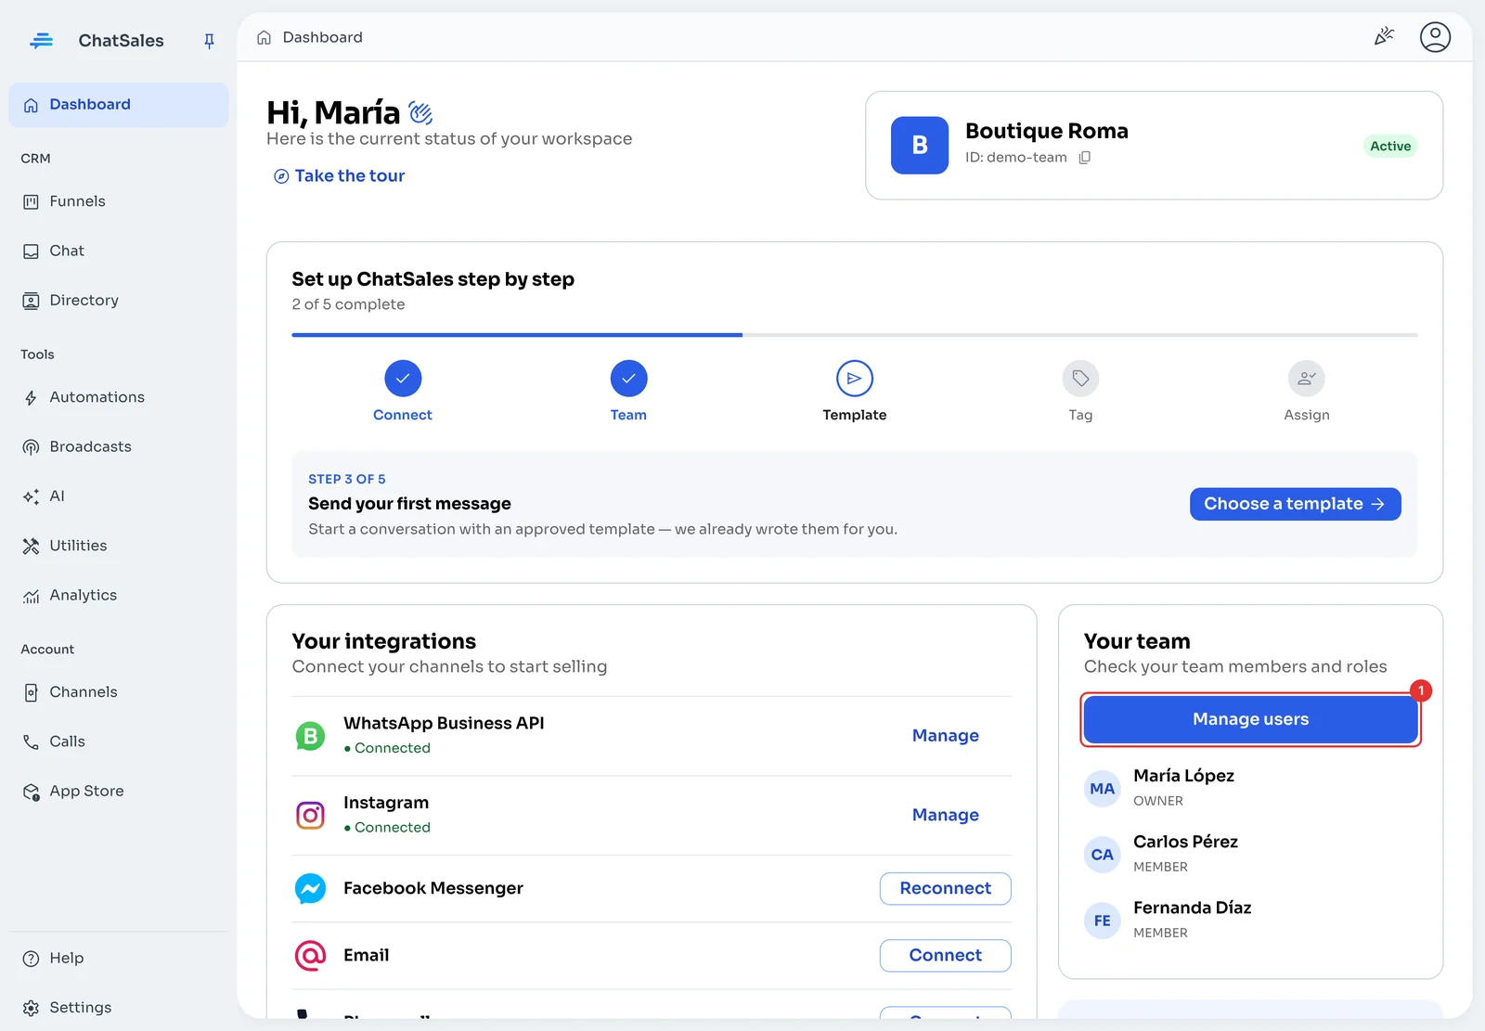Viewport: 1485px width, 1031px height.
Task: Reconnect Facebook Messenger
Action: point(945,888)
